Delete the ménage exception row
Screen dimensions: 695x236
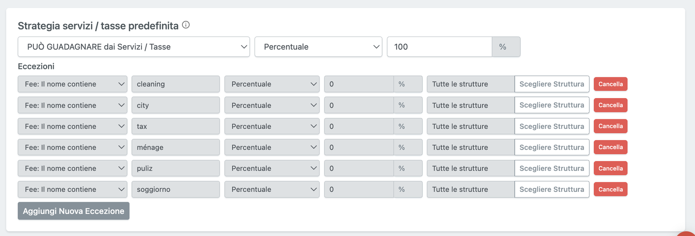pyautogui.click(x=610, y=147)
